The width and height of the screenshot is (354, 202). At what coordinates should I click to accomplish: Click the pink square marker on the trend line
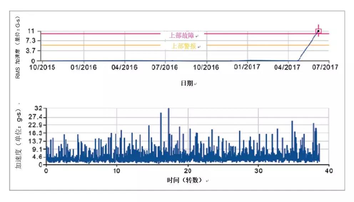(x=318, y=31)
